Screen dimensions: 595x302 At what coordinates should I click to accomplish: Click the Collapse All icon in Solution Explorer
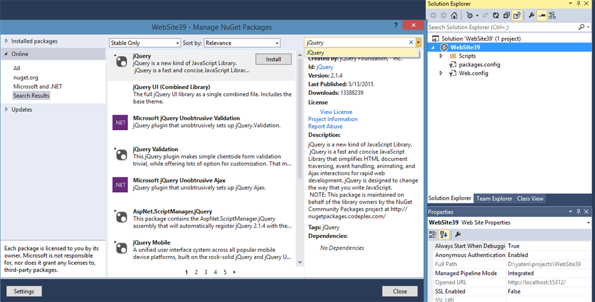pyautogui.click(x=506, y=16)
